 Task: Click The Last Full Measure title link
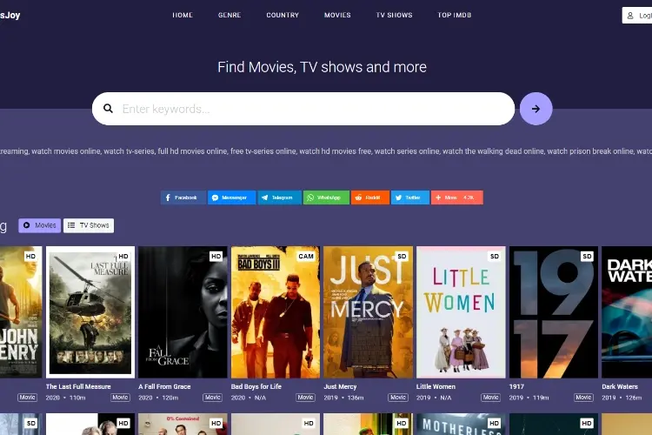coord(78,386)
